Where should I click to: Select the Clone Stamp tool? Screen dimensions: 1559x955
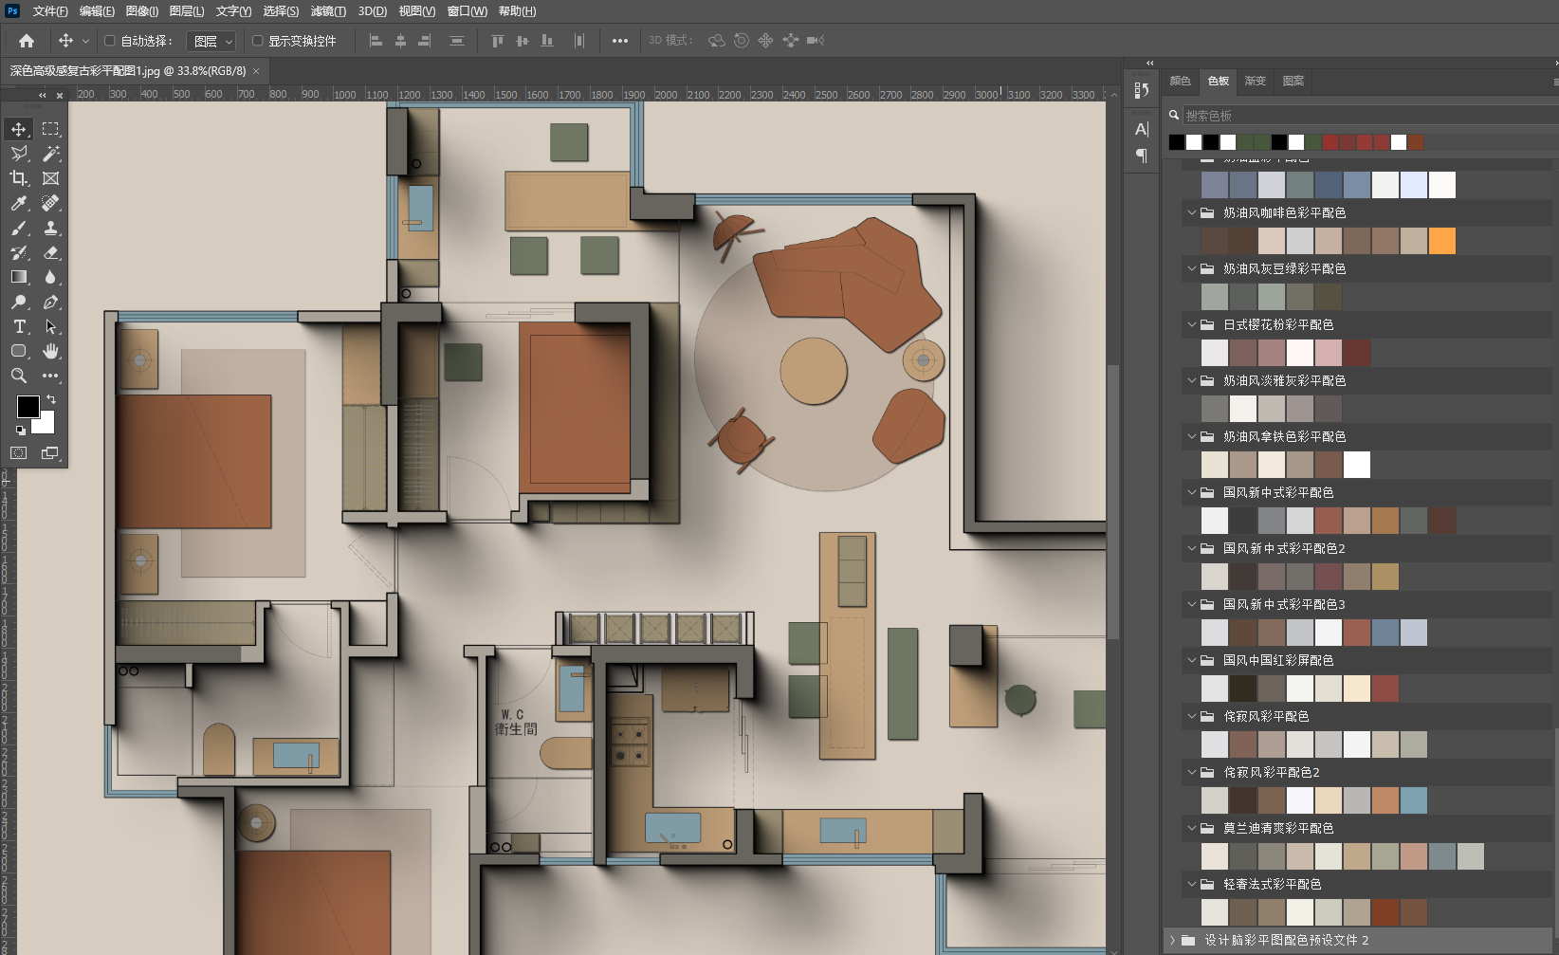coord(51,228)
